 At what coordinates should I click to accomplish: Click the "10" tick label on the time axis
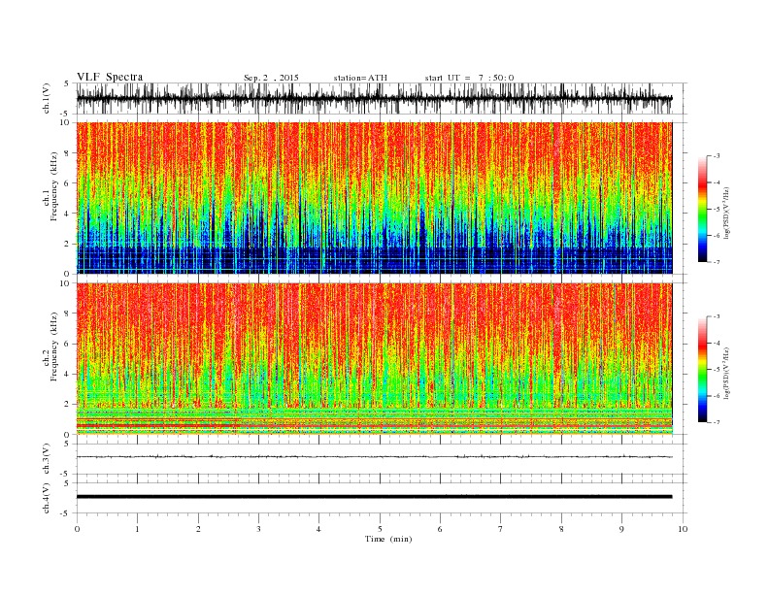coord(683,529)
